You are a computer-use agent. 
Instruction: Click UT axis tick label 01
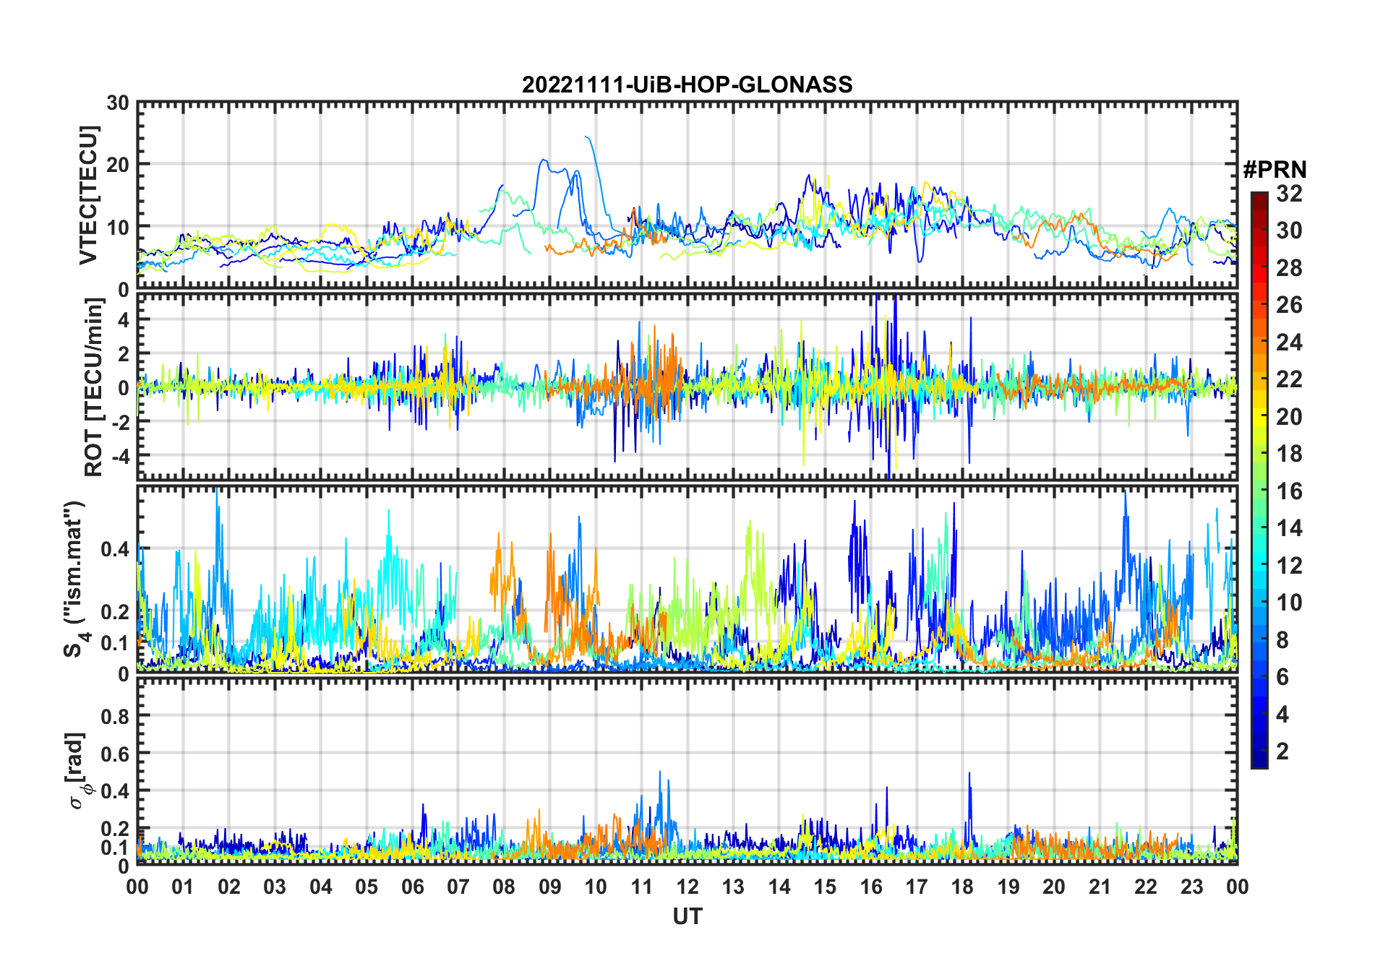coord(183,887)
